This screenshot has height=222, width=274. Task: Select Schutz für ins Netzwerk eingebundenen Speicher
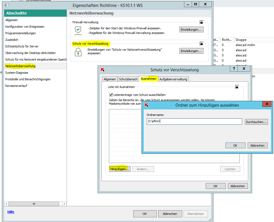[x=35, y=59]
